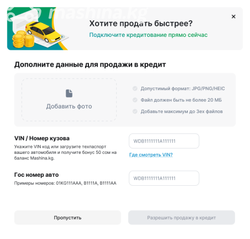The height and width of the screenshot is (239, 250).
Task: Open the 'Где смотреть VIN?' link
Action: tap(151, 155)
